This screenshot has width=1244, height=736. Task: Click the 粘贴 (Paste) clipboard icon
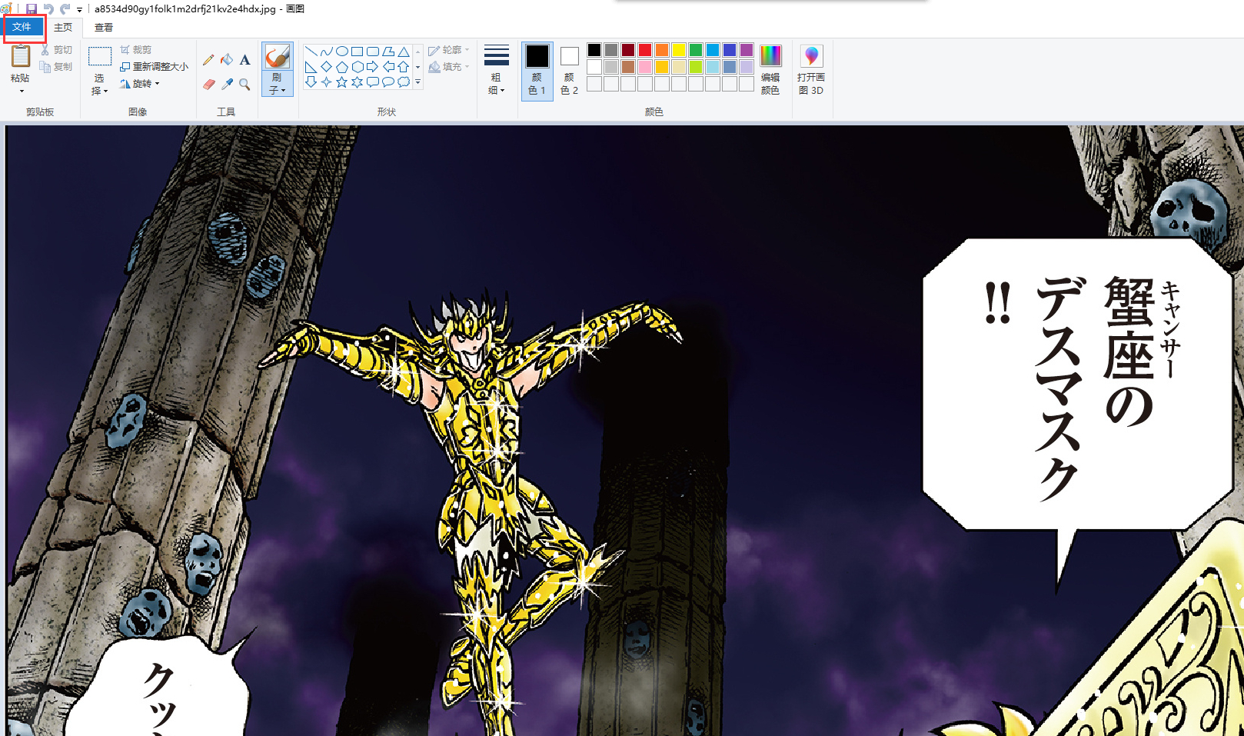(21, 56)
